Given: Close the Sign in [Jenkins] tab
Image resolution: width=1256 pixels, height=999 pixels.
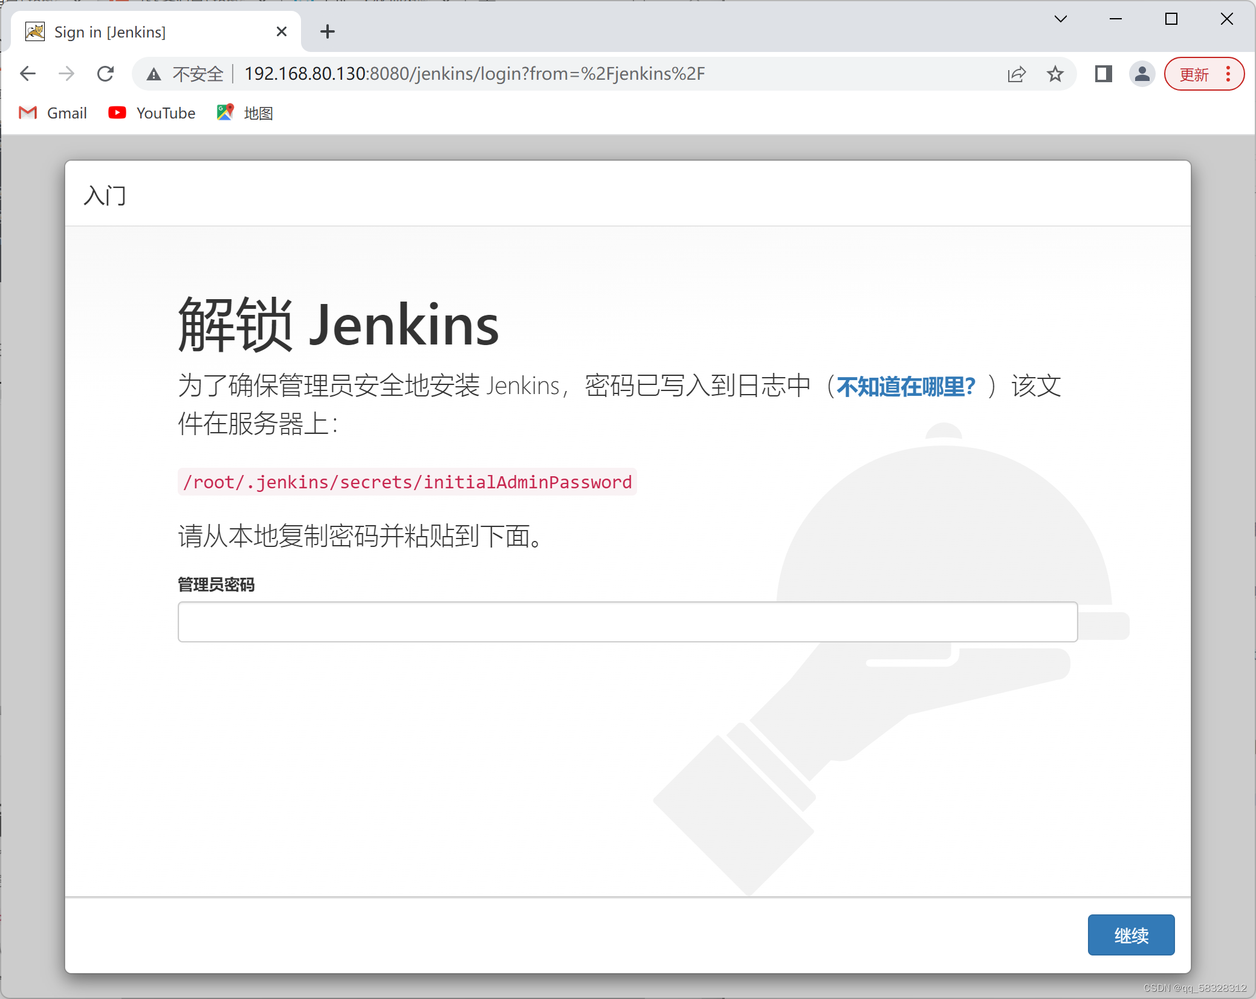Looking at the screenshot, I should [x=281, y=31].
